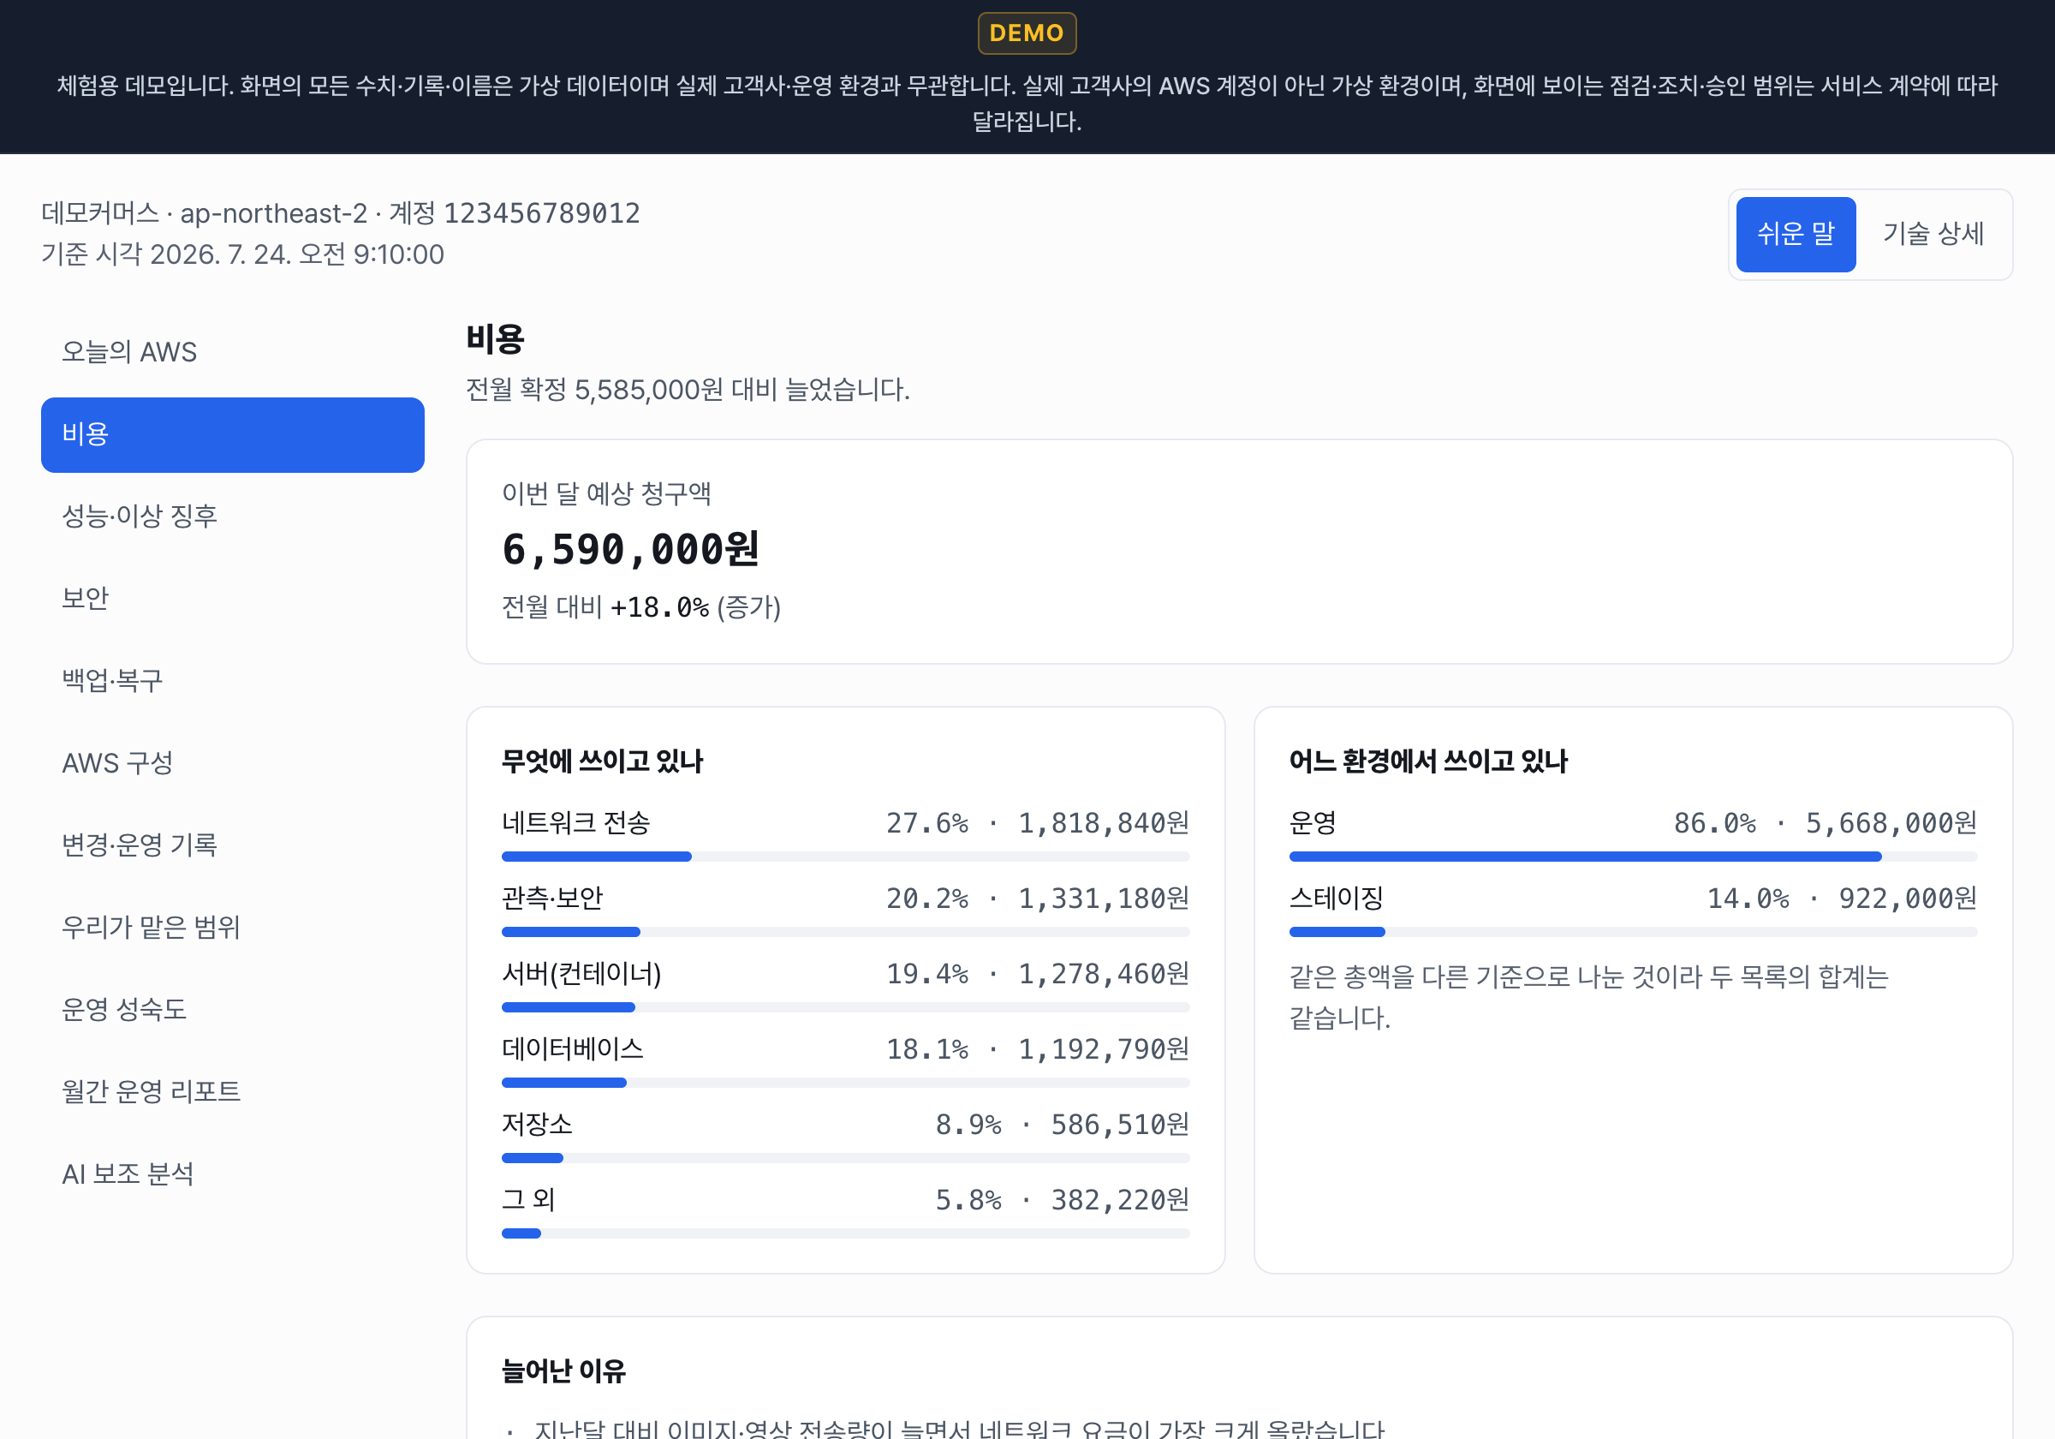Click 네트워크 전송 row label
Image resolution: width=2055 pixels, height=1439 pixels.
pyautogui.click(x=575, y=823)
